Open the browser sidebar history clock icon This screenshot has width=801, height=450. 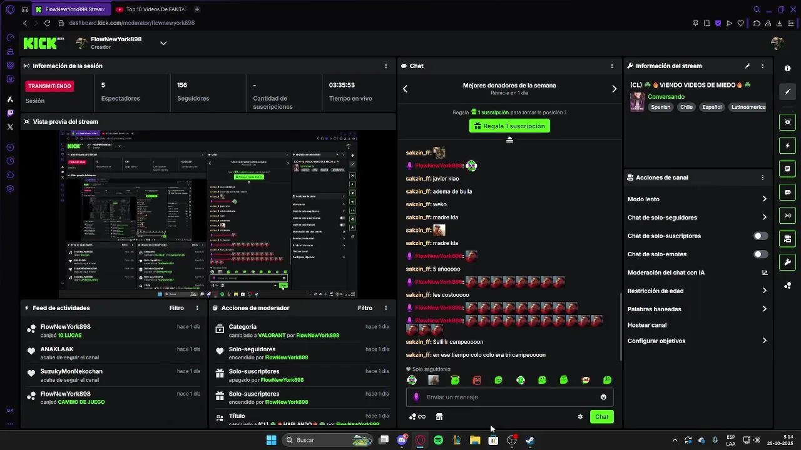[10, 161]
